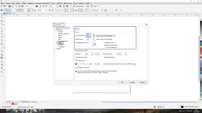Image resolution: width=202 pixels, height=113 pixels.
Task: Select the Interactive Fill tool
Action: pyautogui.click(x=2, y=65)
